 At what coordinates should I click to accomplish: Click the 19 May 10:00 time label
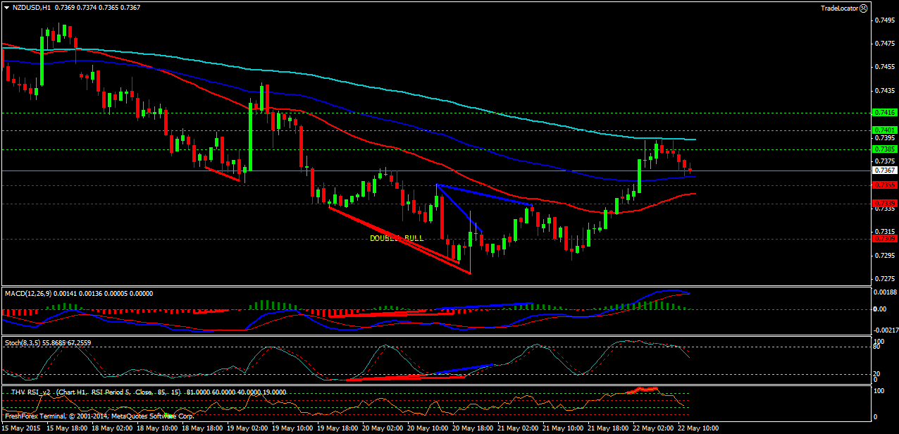pyautogui.click(x=292, y=428)
